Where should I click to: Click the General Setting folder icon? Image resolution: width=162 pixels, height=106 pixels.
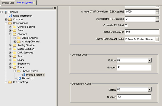(14, 27)
